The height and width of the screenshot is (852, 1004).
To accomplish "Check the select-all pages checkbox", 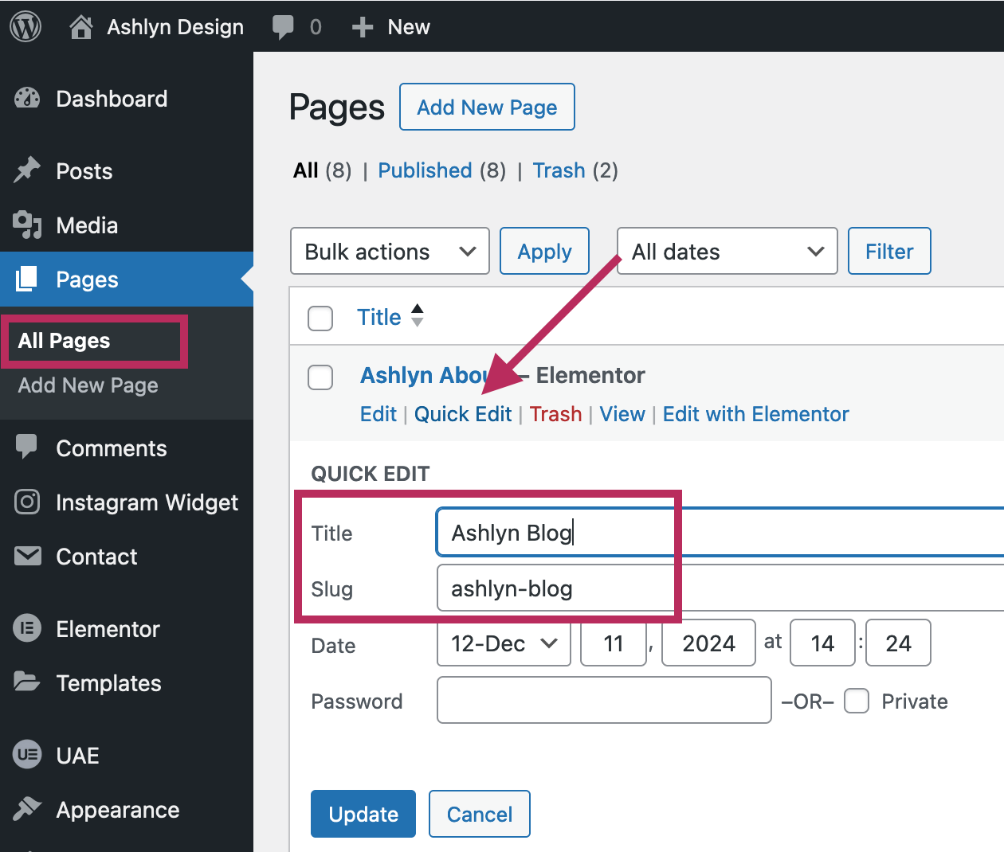I will click(320, 318).
